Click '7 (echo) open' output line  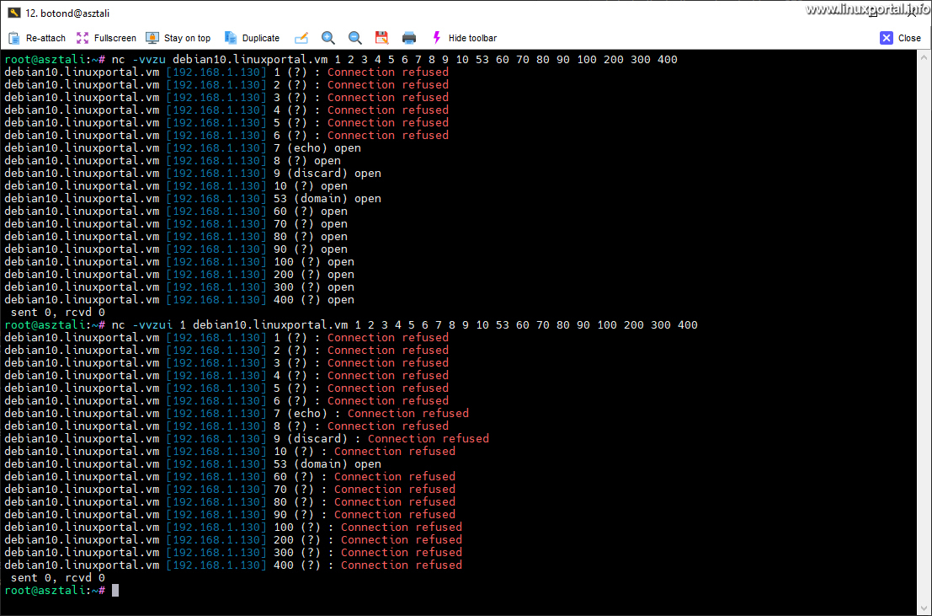point(317,148)
